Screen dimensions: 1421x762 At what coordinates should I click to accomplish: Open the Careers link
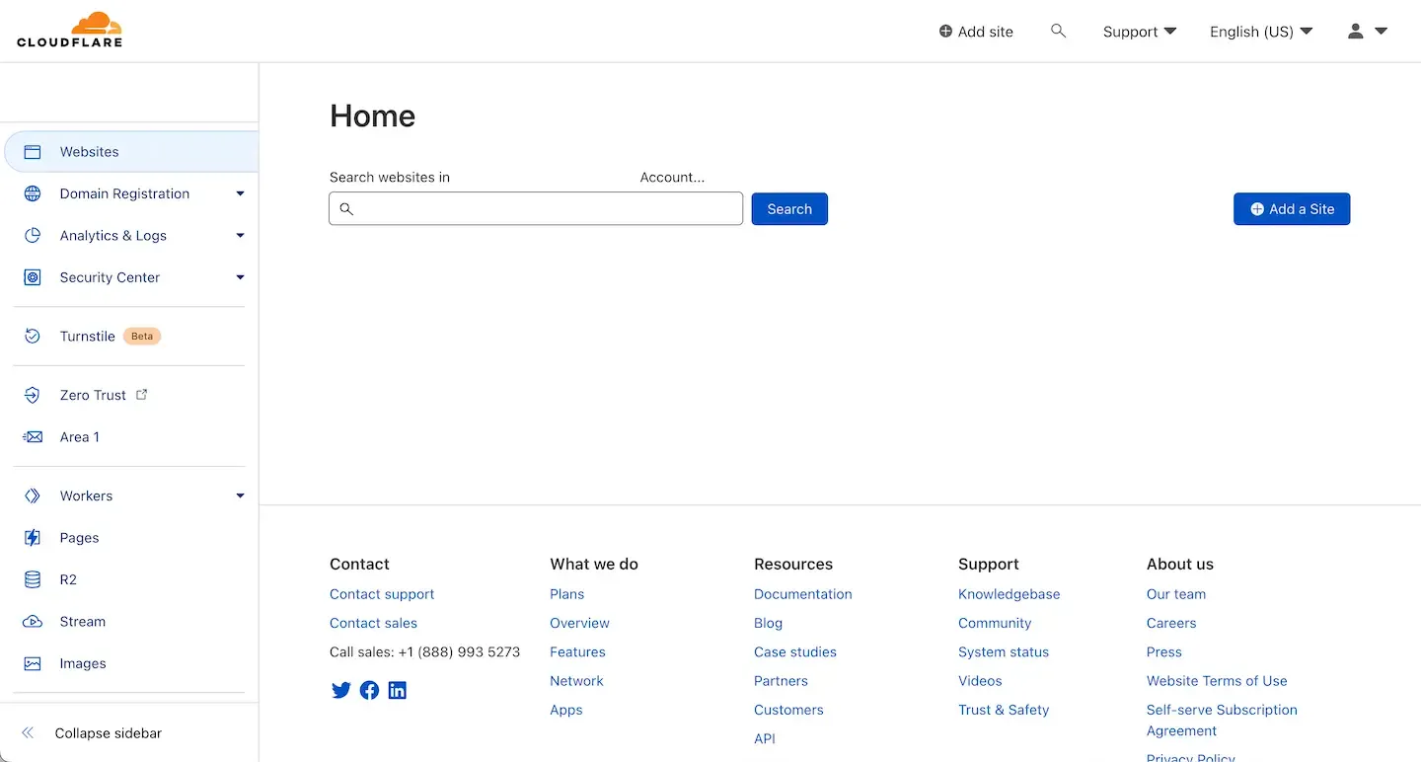click(1171, 623)
